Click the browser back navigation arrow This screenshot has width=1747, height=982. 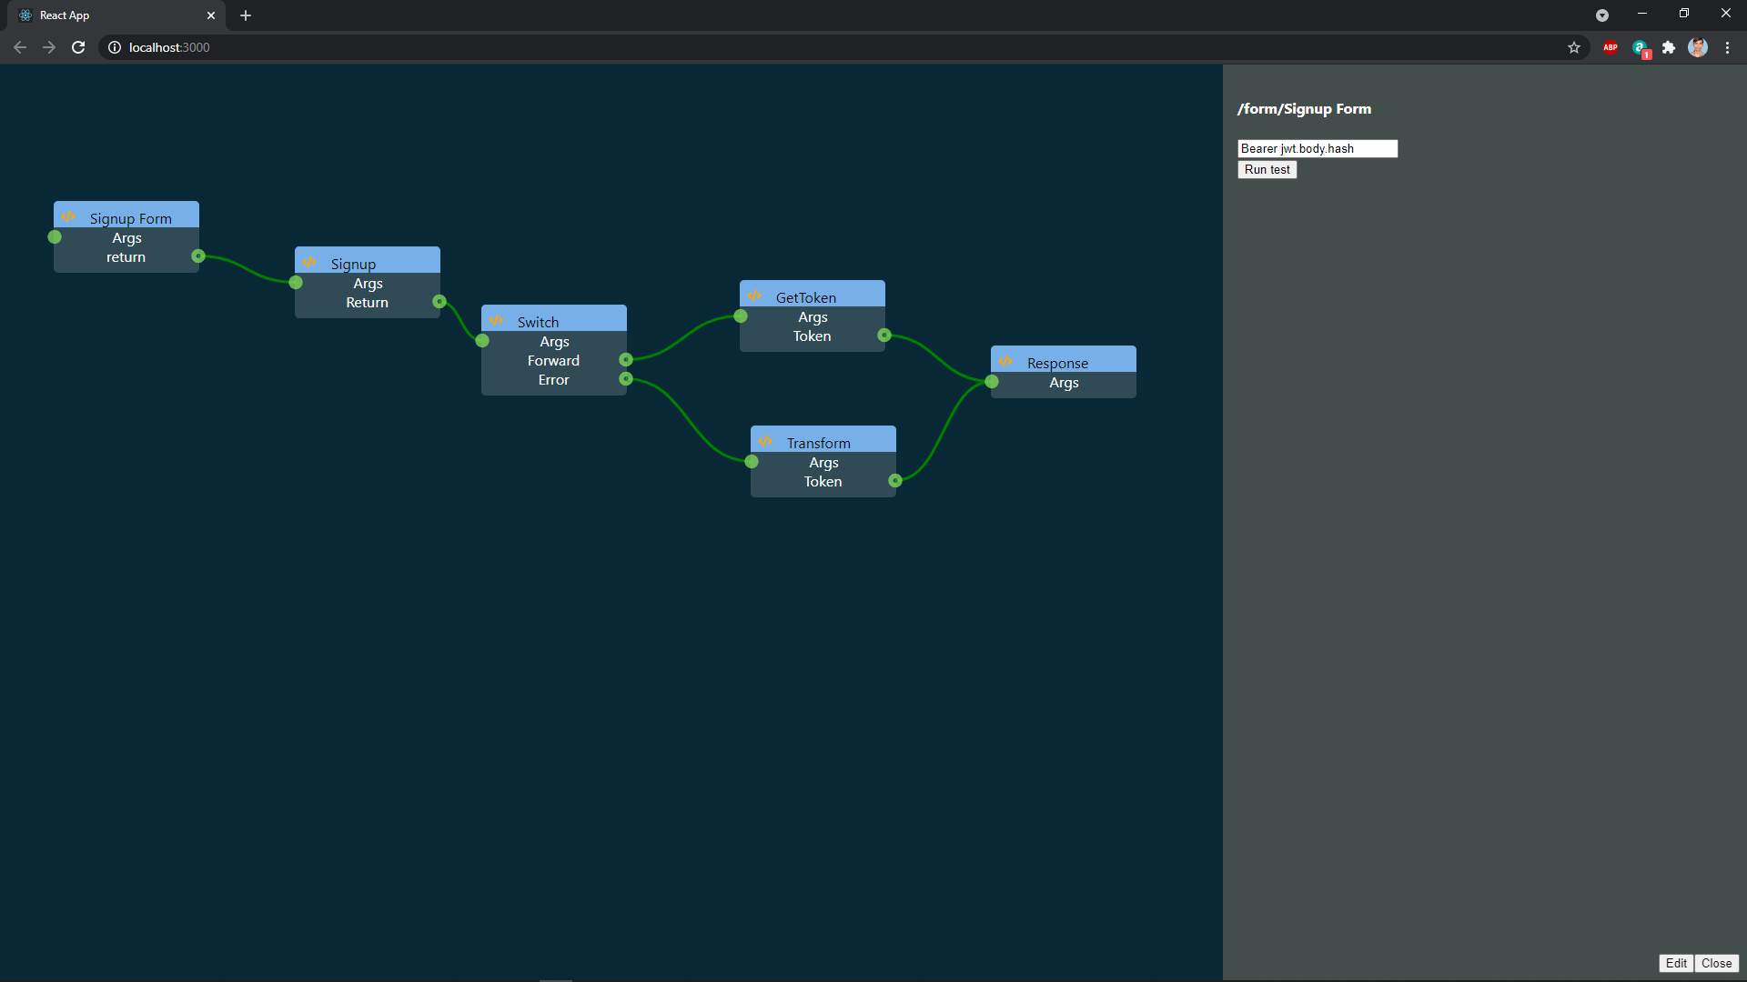22,48
